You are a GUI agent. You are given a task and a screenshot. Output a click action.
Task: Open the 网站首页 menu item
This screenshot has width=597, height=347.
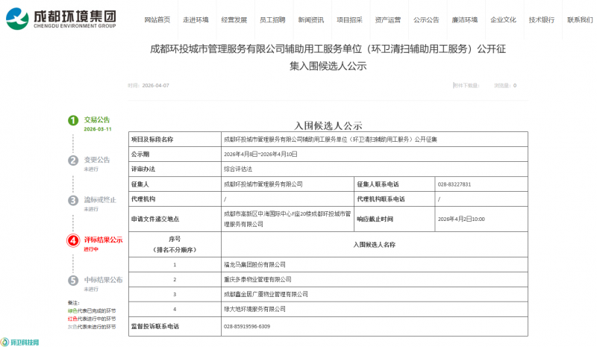click(157, 19)
